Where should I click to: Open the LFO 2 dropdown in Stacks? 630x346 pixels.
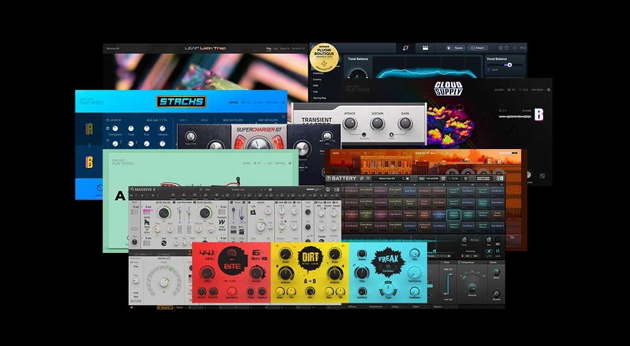tap(204, 120)
